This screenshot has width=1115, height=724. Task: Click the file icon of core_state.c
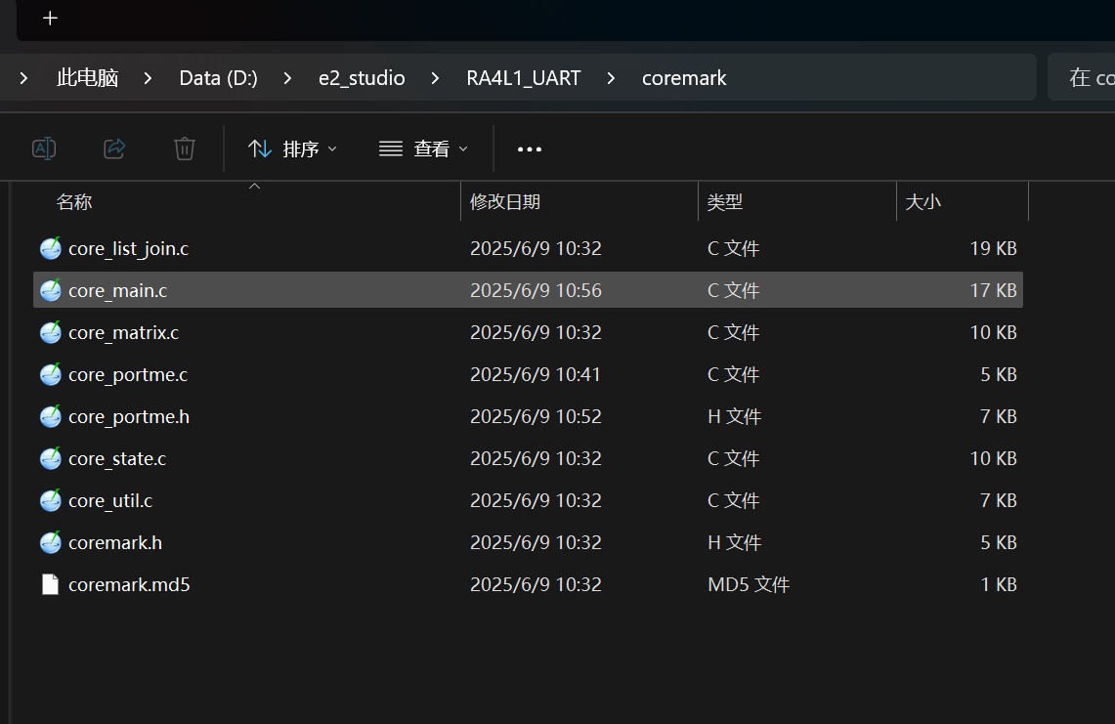(x=51, y=458)
